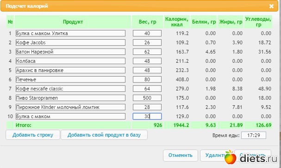The width and height of the screenshot is (281, 168).
Task: Click the weight field showing 62
Action: 147,52
